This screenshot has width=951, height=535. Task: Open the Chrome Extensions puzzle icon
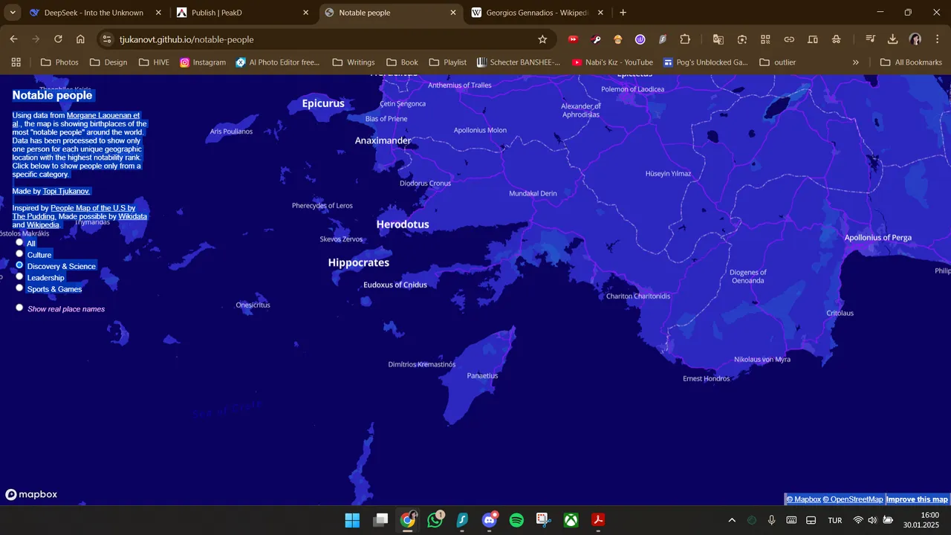(685, 39)
